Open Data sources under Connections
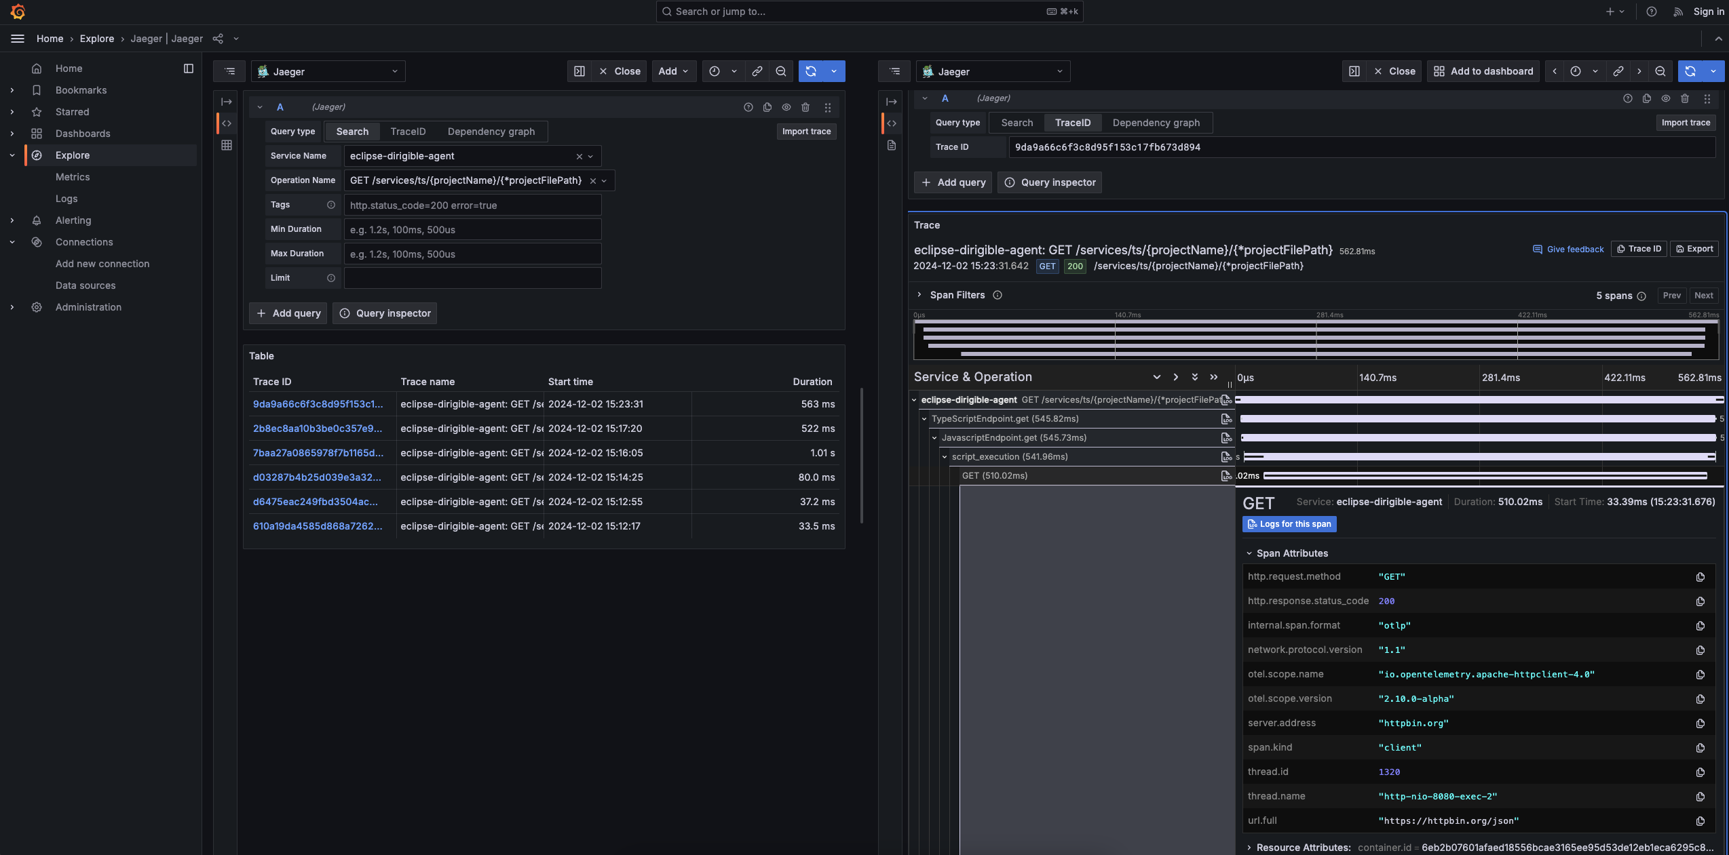Screen dimensions: 1729x855 pyautogui.click(x=85, y=285)
